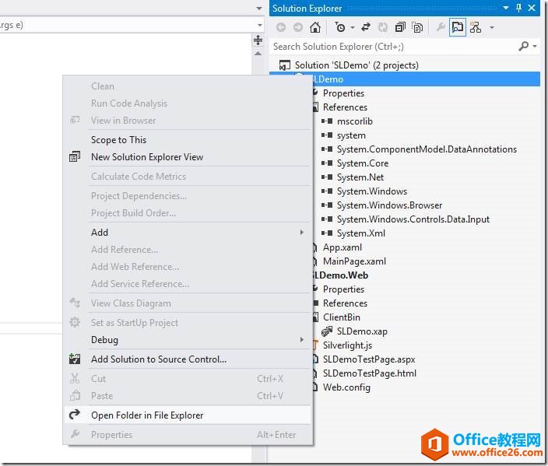548x466 pixels.
Task: Click the Pending Changes Filter clock icon
Action: pyautogui.click(x=340, y=27)
